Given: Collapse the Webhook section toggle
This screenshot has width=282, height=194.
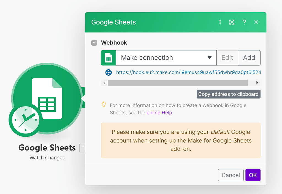Looking at the screenshot, I should point(94,43).
